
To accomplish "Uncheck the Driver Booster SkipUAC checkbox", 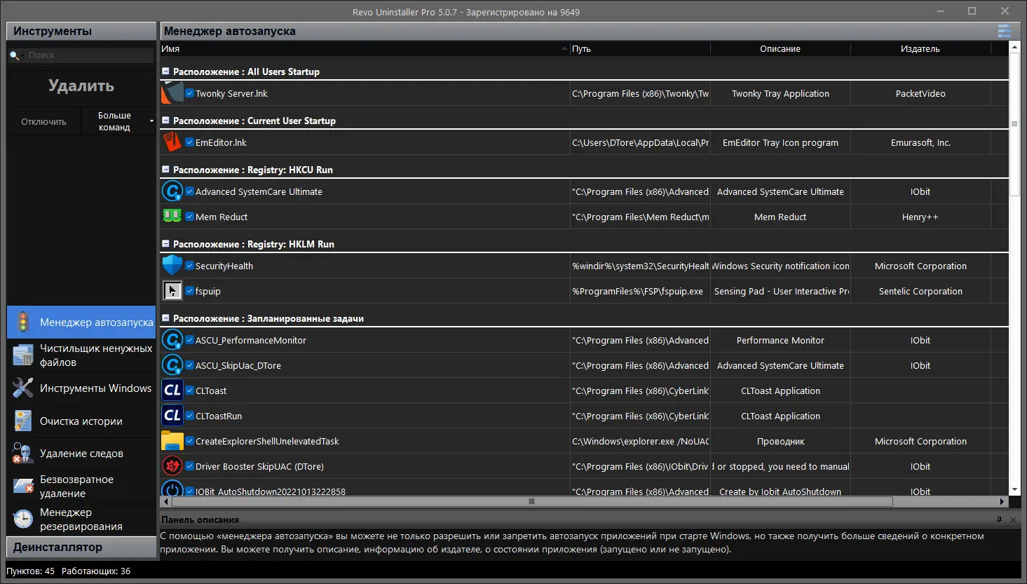I will pos(189,466).
